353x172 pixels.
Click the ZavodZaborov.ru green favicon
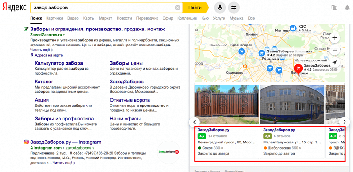tap(26, 29)
